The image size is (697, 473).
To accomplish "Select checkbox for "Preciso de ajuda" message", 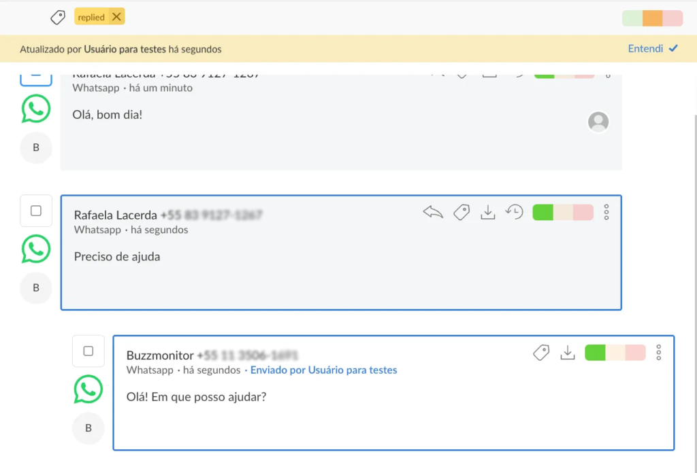I will tap(36, 211).
